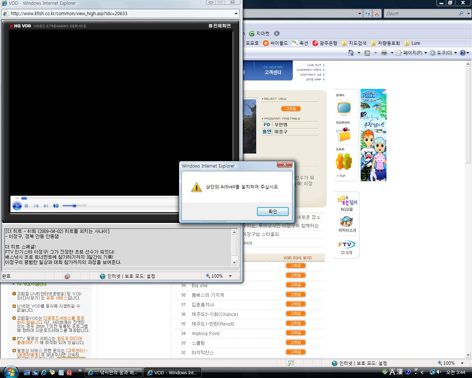Open the Lure favorites folder
472x378 pixels.
[412, 43]
